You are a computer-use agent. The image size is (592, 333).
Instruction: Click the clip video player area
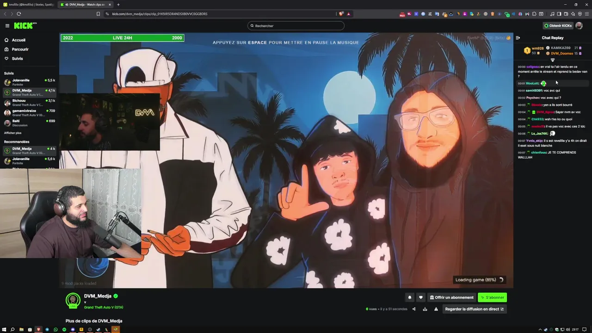coord(286,160)
